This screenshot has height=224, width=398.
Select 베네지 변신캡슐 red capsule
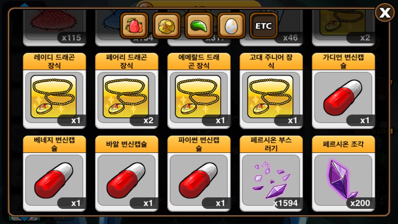tap(54, 174)
